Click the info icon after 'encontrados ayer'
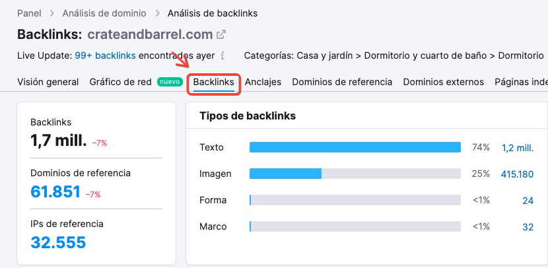The width and height of the screenshot is (548, 268). coord(223,55)
